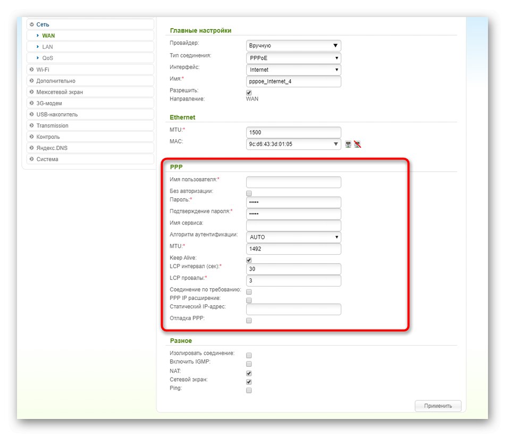The height and width of the screenshot is (436, 505).
Task: Enable Изолировать соединение checkbox
Action: (x=249, y=355)
